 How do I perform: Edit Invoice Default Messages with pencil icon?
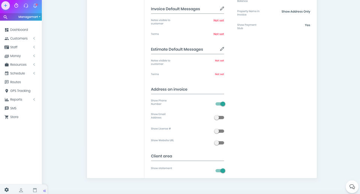pyautogui.click(x=222, y=9)
